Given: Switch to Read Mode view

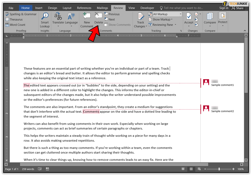Looking at the screenshot, I should [183, 169].
